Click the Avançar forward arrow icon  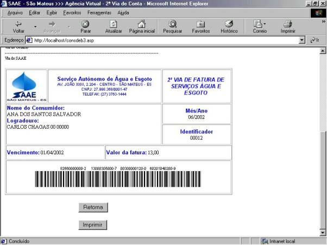pyautogui.click(x=52, y=24)
